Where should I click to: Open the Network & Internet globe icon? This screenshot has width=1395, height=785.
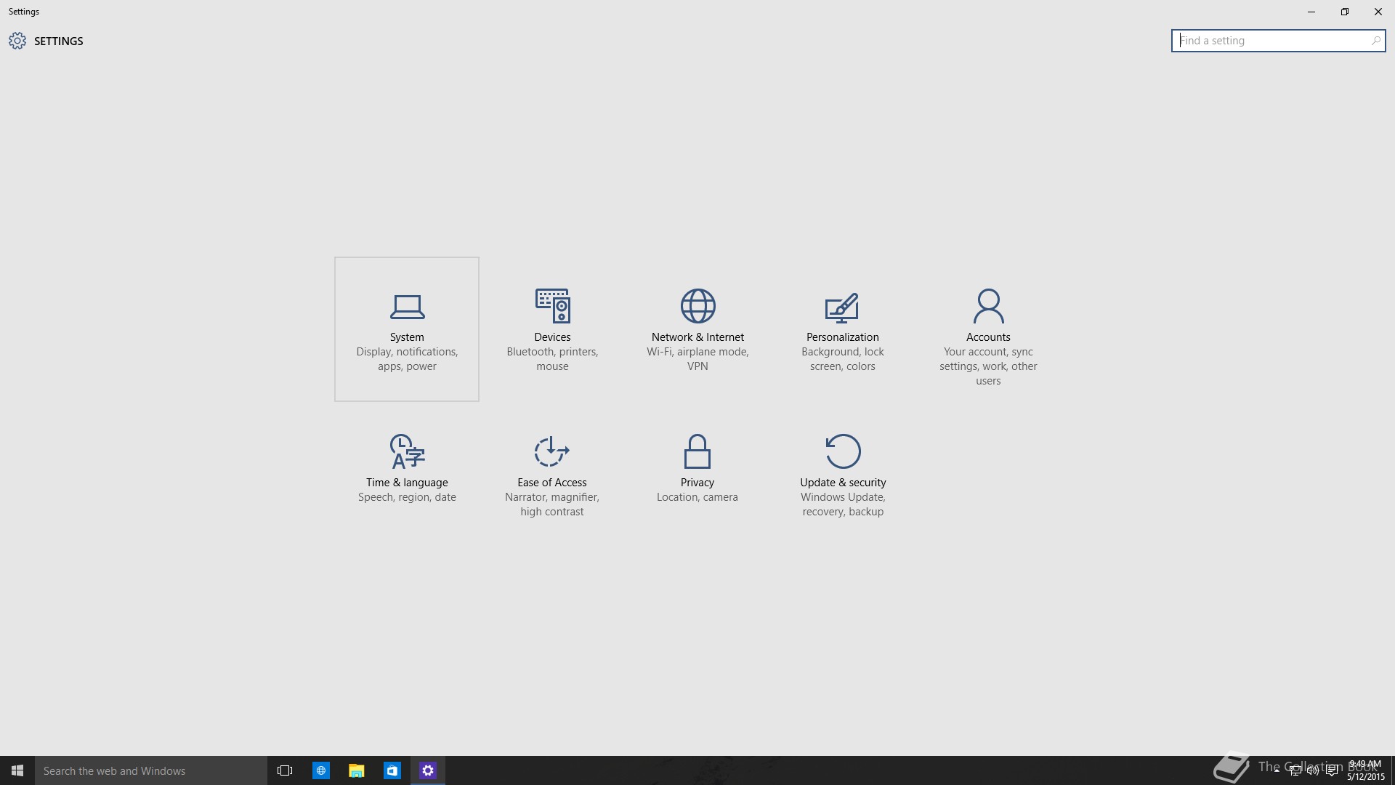(697, 306)
